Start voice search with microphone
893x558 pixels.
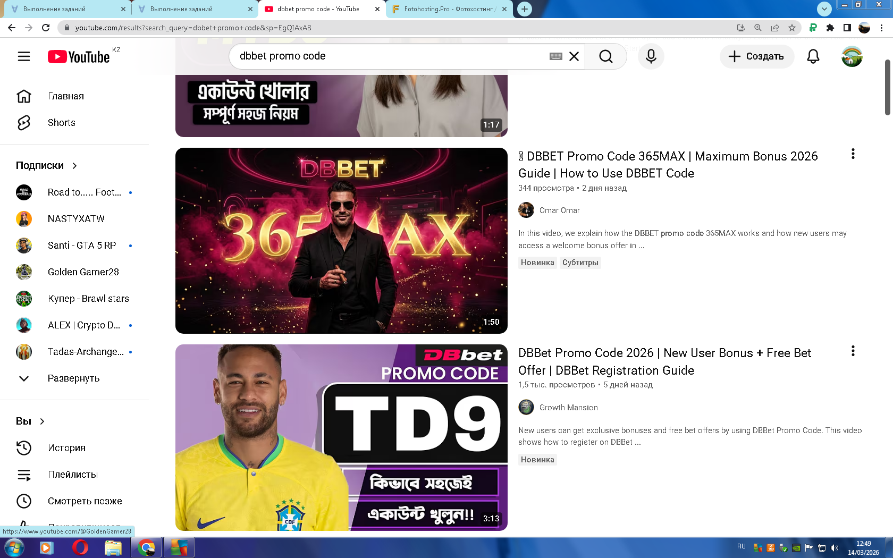(651, 56)
